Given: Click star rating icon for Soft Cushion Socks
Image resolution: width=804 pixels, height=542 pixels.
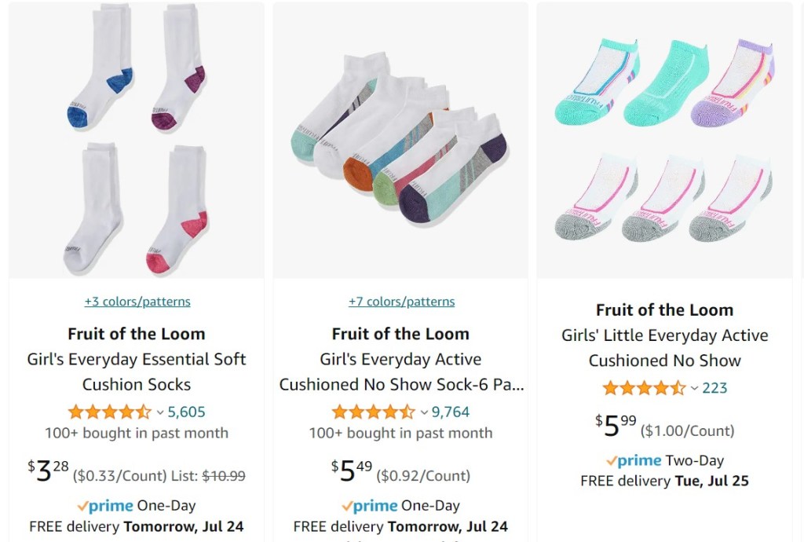Looking at the screenshot, I should coord(109,412).
